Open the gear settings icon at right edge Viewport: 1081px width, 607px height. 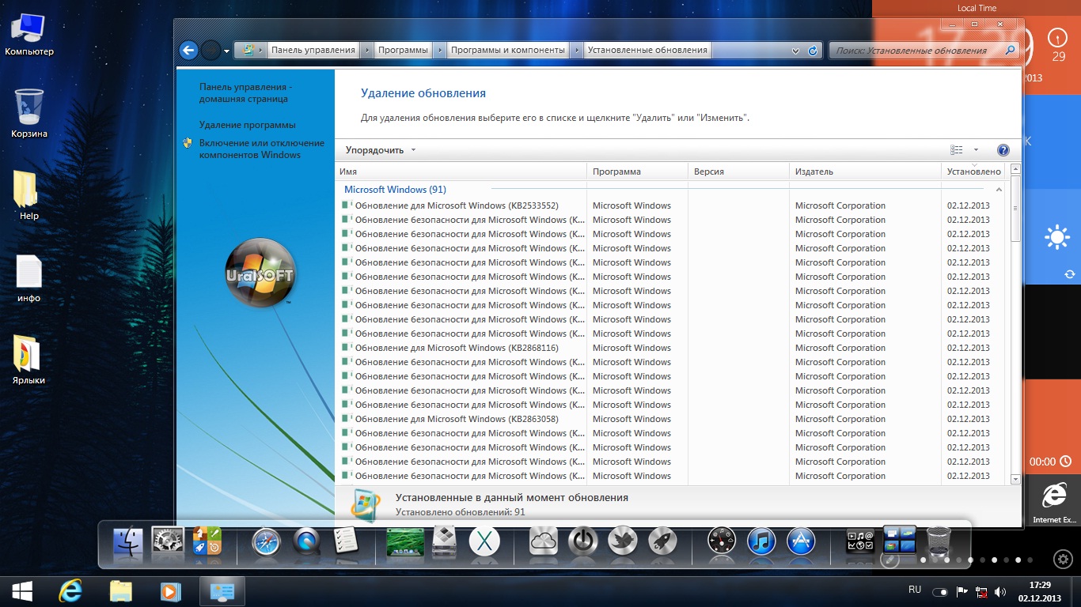pyautogui.click(x=1064, y=559)
